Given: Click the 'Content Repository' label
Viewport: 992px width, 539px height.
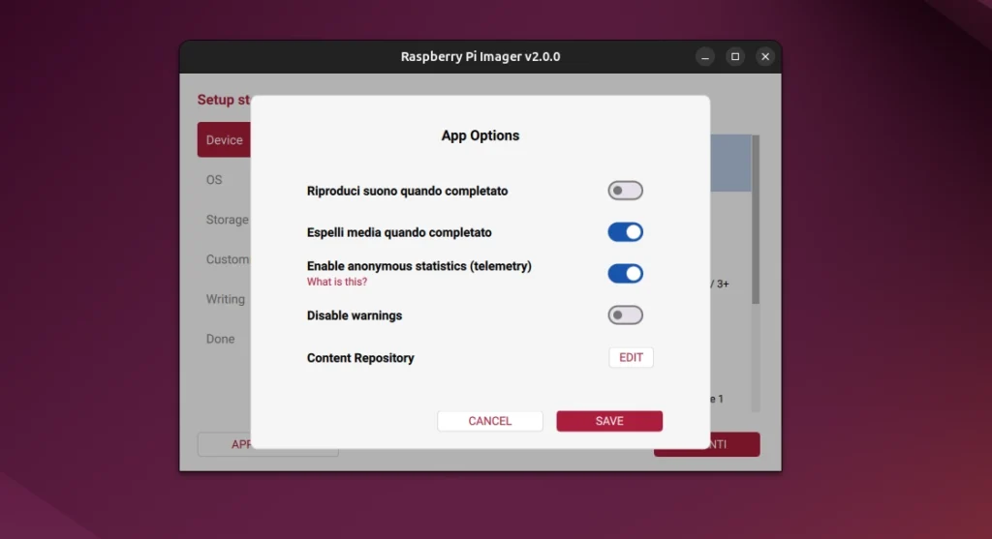Looking at the screenshot, I should pyautogui.click(x=360, y=358).
